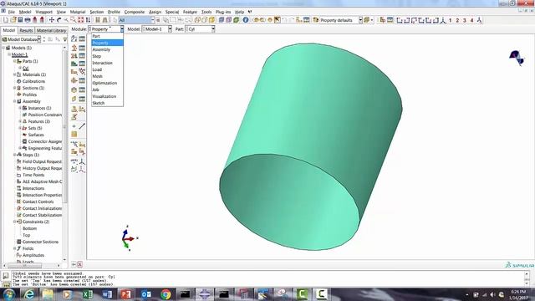Screen dimensions: 535x301
Task: Expand the Sections (1) tree node
Action: point(15,88)
